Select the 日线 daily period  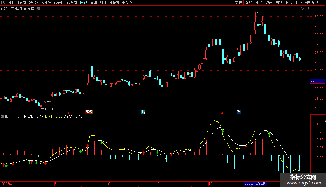[84, 3]
